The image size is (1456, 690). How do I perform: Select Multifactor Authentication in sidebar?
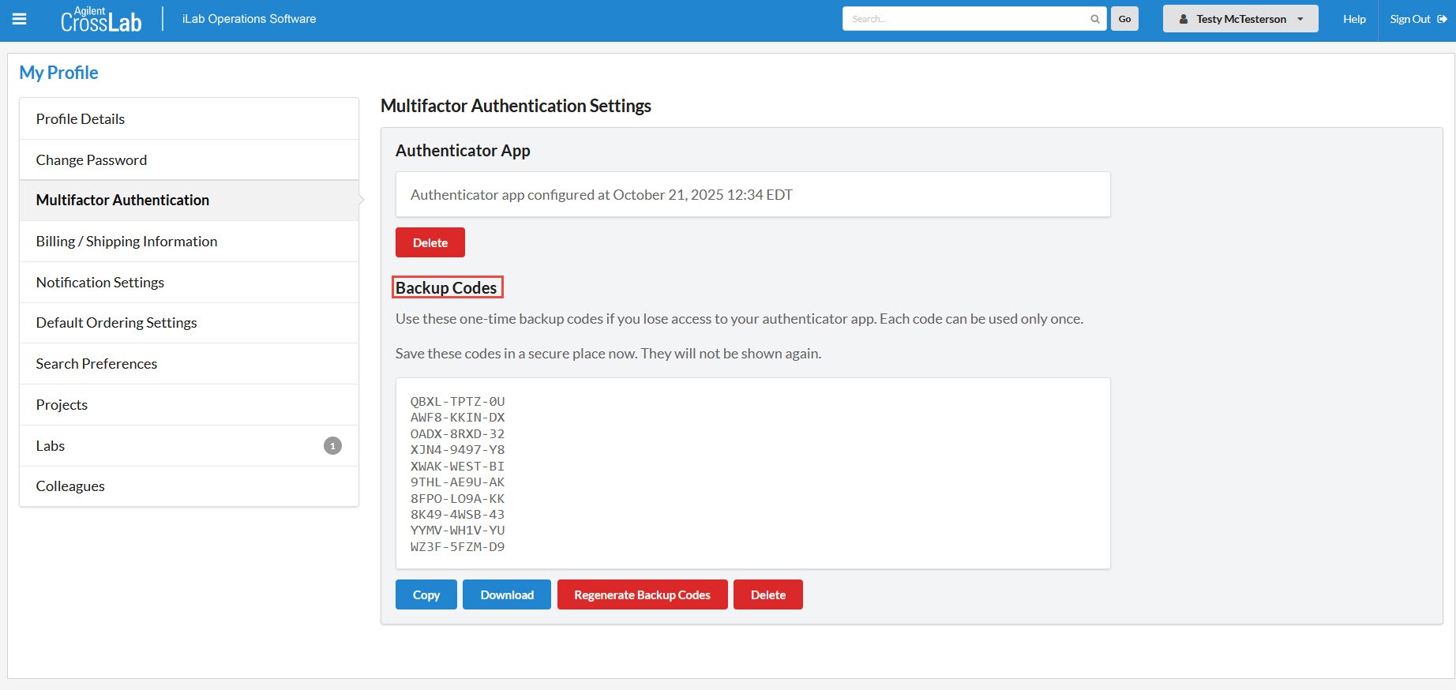coord(122,201)
